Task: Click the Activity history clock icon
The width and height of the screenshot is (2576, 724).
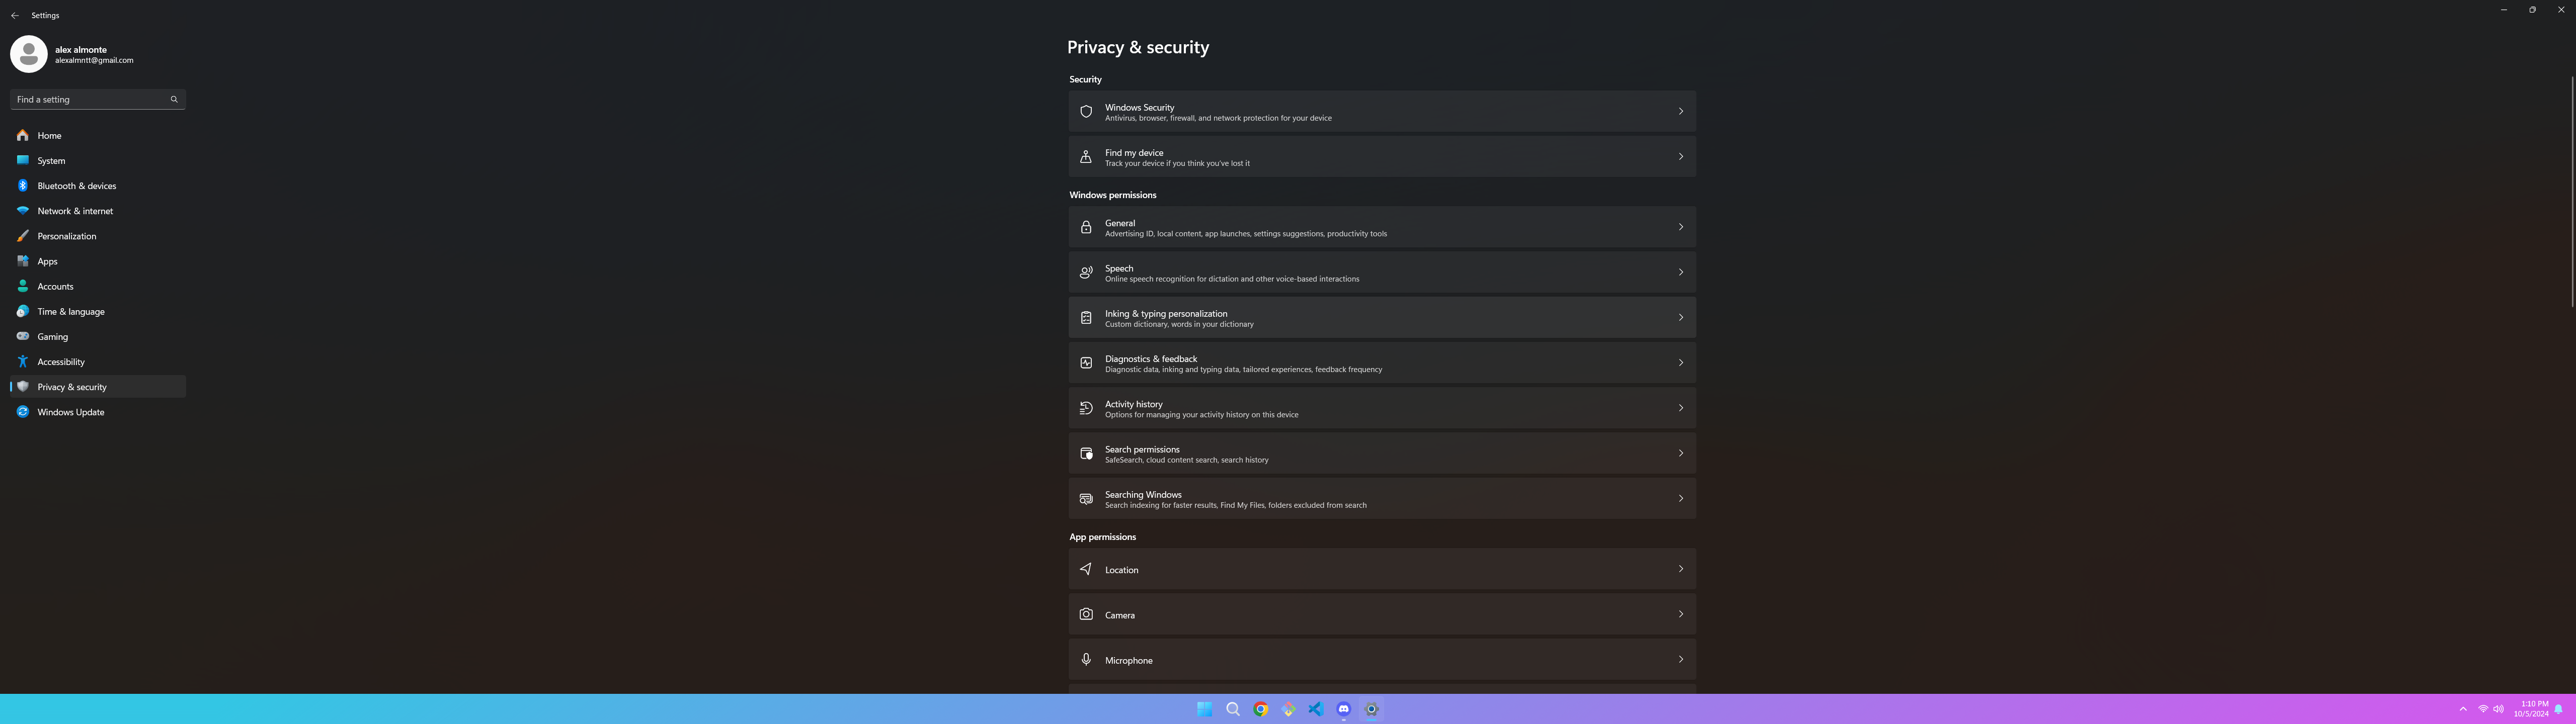Action: pos(1085,408)
